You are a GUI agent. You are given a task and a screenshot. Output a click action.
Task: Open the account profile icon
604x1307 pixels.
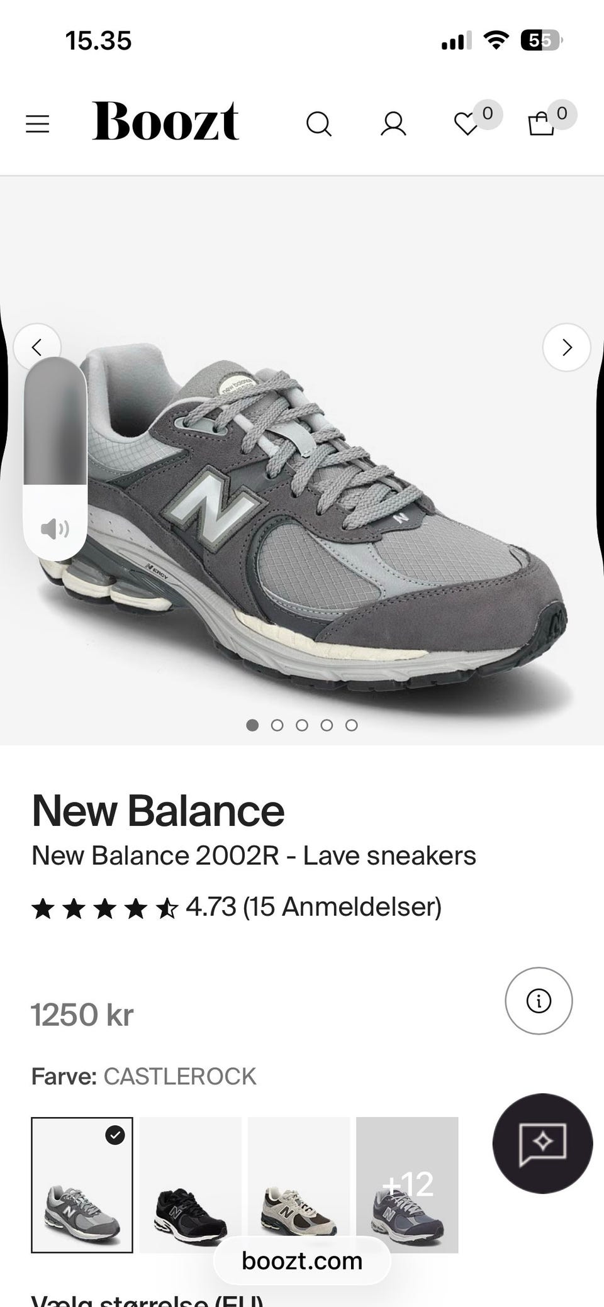point(393,124)
